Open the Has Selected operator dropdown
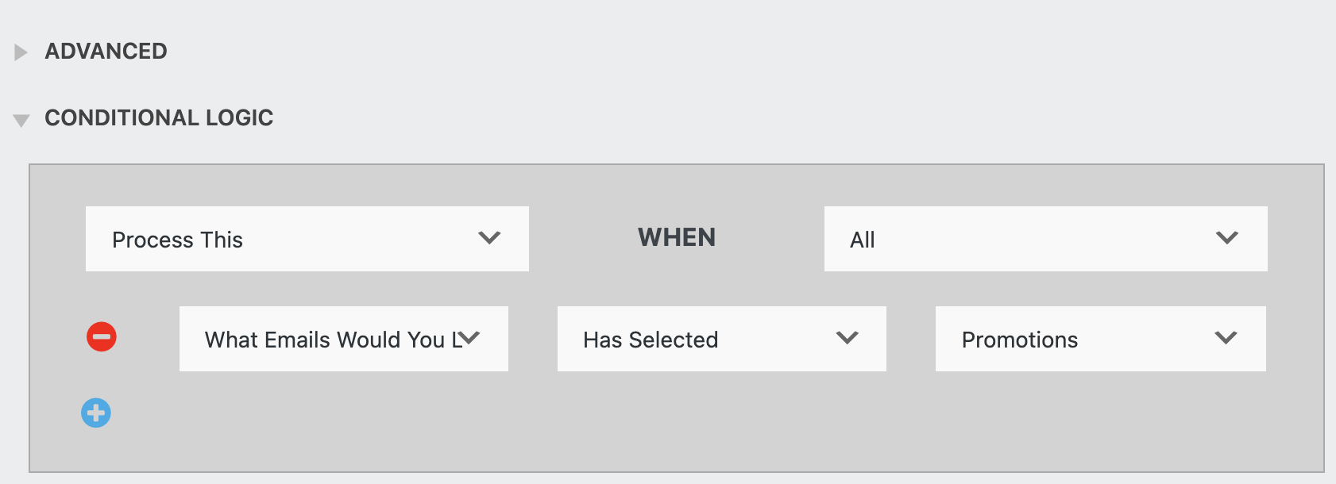Viewport: 1336px width, 484px height. tap(720, 339)
